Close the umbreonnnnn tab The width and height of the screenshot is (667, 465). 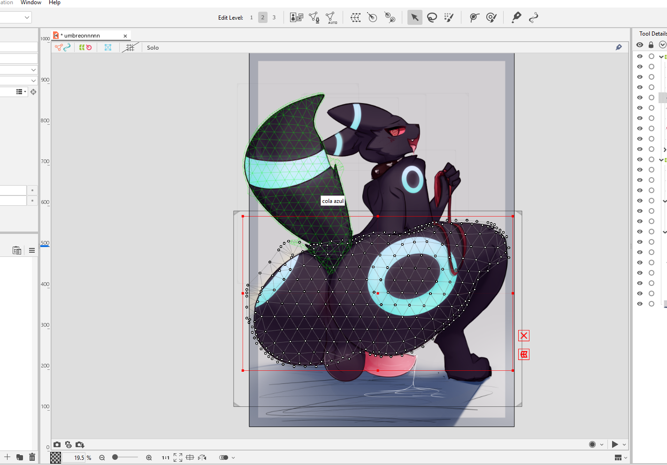point(125,36)
